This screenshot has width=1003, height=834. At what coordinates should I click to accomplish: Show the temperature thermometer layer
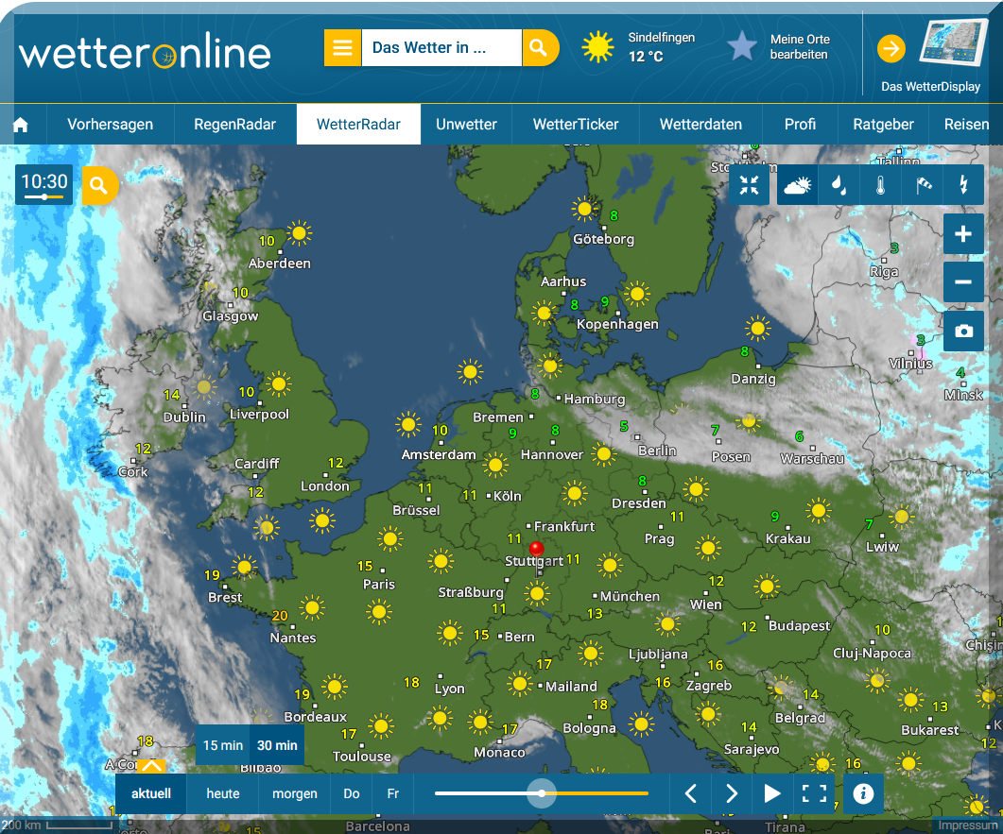click(880, 185)
